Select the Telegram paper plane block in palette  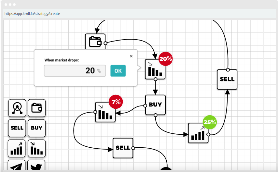pyautogui.click(x=17, y=165)
